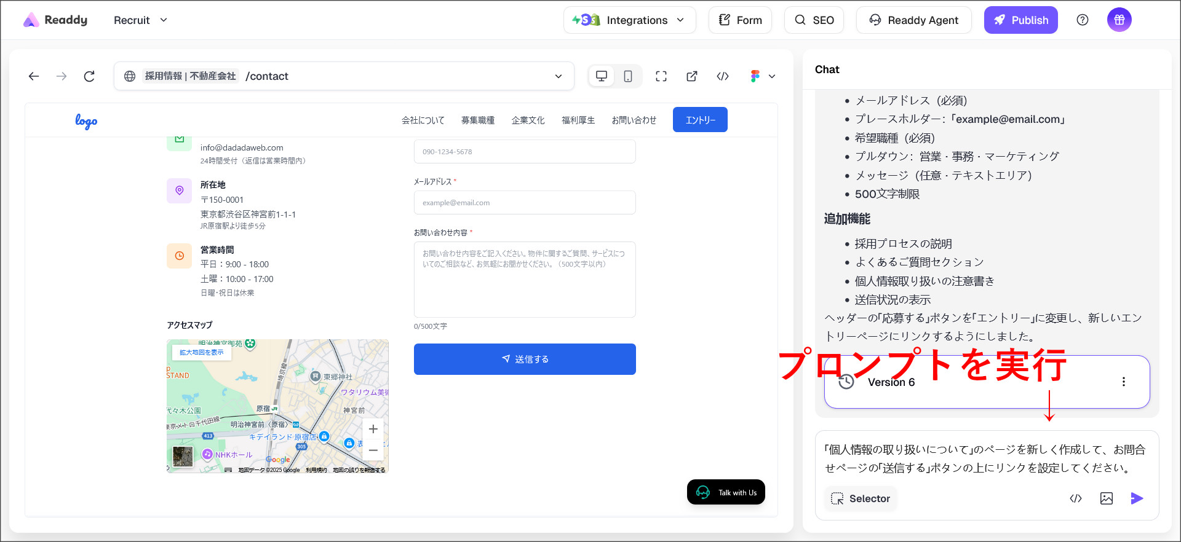Attach image to chat prompt
Image resolution: width=1181 pixels, height=542 pixels.
tap(1106, 498)
